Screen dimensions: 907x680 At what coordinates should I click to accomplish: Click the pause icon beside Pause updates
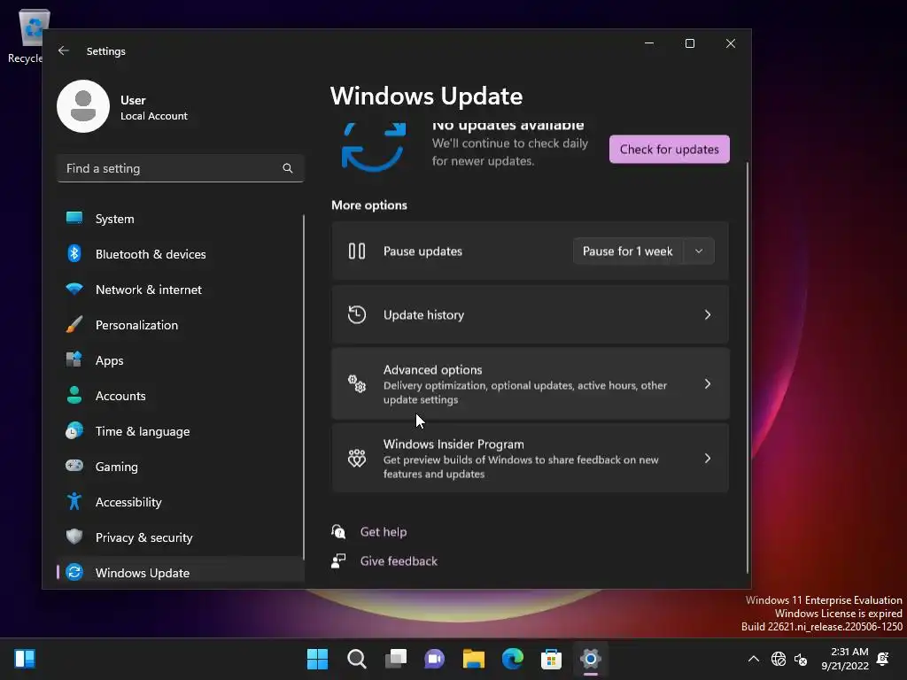[357, 251]
